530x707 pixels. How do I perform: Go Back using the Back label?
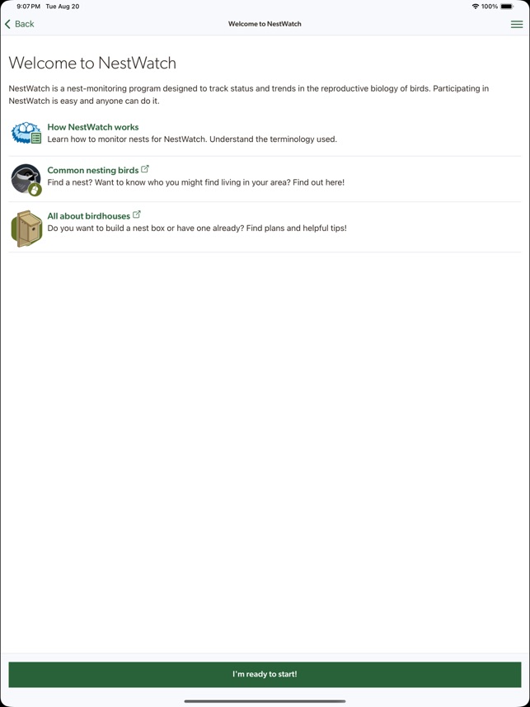25,24
